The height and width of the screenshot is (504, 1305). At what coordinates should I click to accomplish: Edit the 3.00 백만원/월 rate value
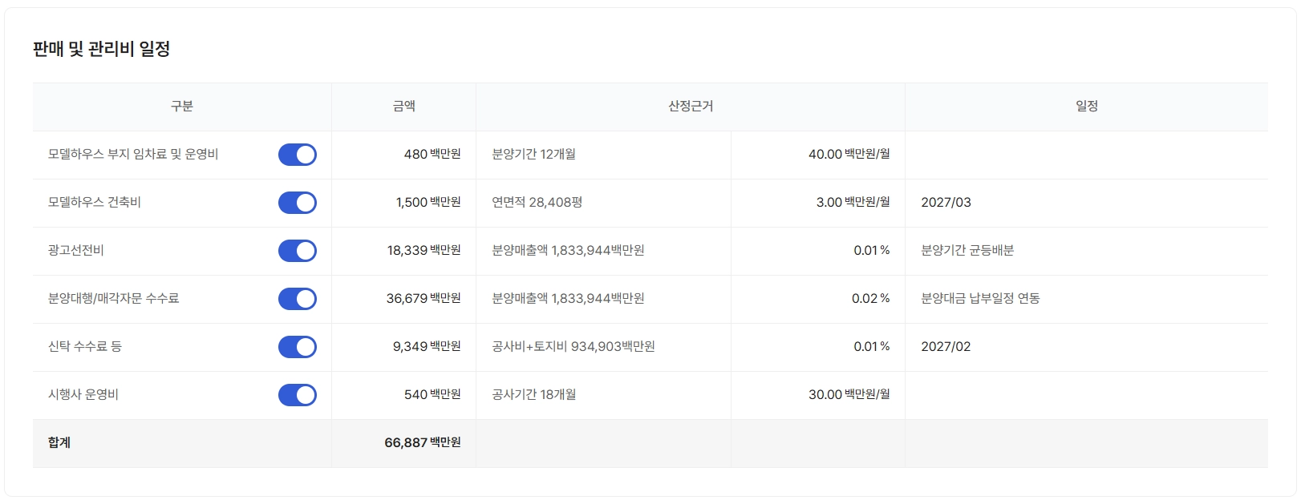click(829, 203)
